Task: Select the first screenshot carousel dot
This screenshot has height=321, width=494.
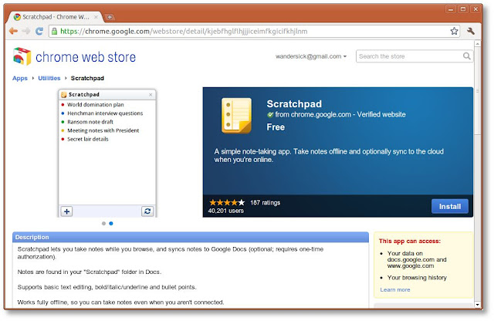Action: tap(103, 223)
